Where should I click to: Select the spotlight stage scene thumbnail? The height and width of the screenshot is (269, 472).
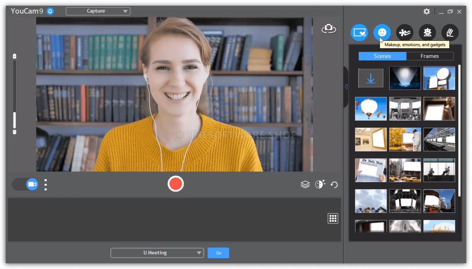click(405, 78)
